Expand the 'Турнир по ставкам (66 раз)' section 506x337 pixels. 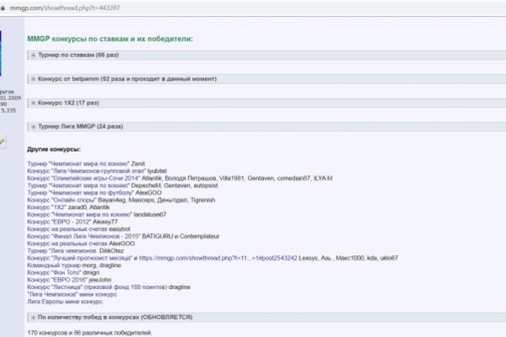point(33,56)
